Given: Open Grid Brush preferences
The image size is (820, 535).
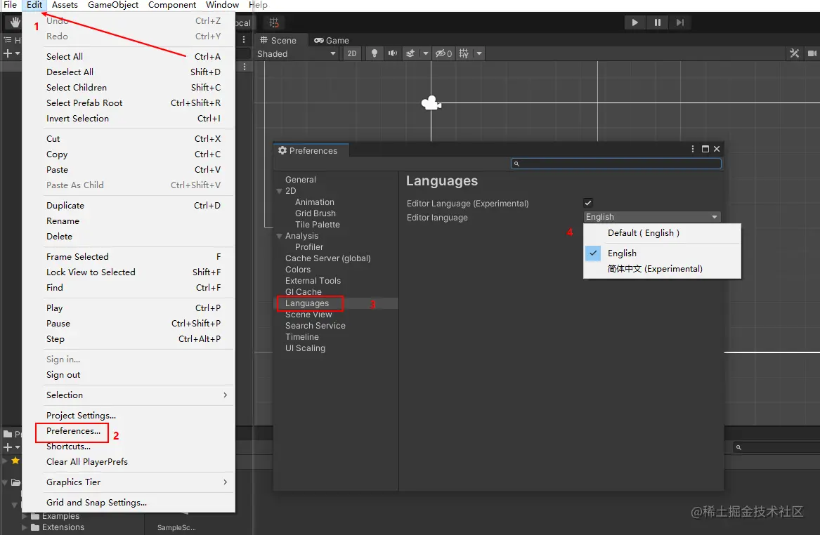Looking at the screenshot, I should pyautogui.click(x=315, y=213).
